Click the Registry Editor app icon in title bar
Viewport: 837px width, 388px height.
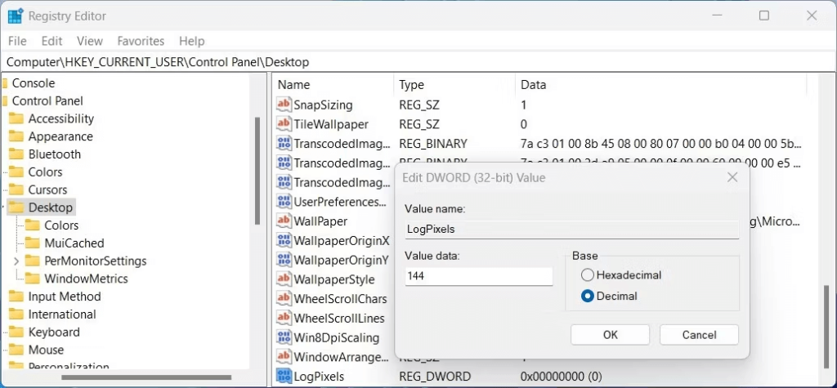16,16
